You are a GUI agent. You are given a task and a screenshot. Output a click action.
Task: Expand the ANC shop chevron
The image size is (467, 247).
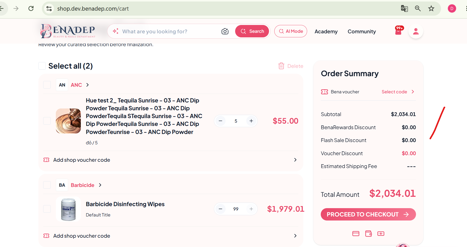[88, 85]
